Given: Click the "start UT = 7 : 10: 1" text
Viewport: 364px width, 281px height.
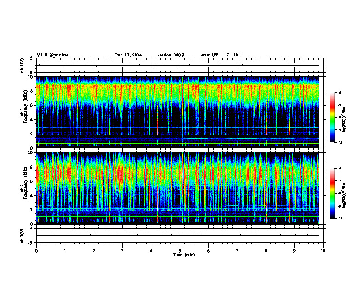Looking at the screenshot, I should (x=222, y=55).
